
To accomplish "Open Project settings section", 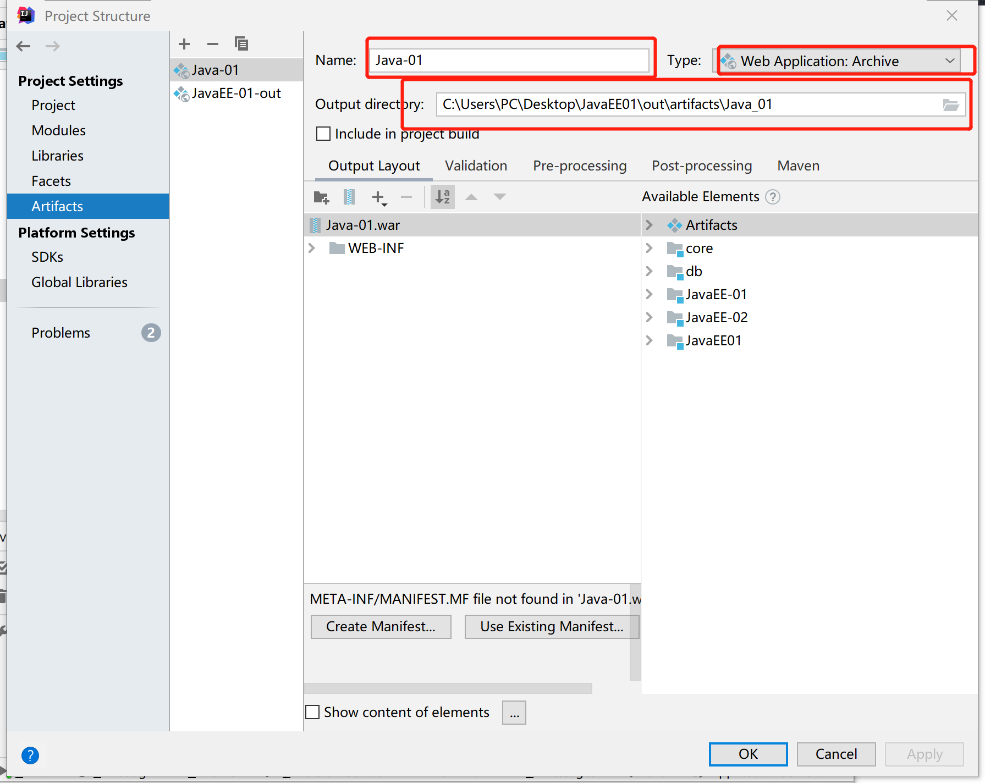I will point(53,105).
